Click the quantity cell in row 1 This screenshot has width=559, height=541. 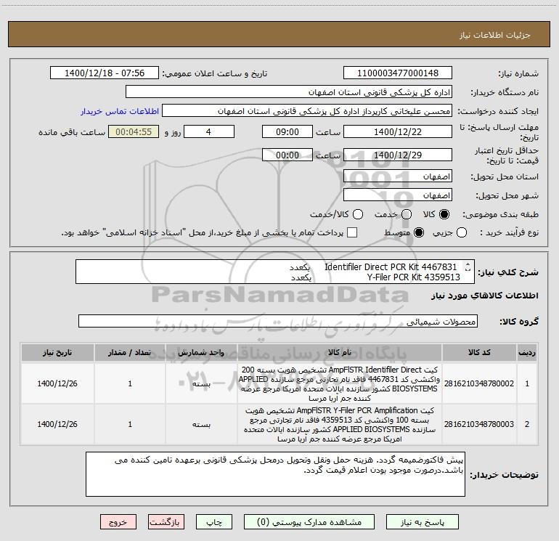pos(130,383)
